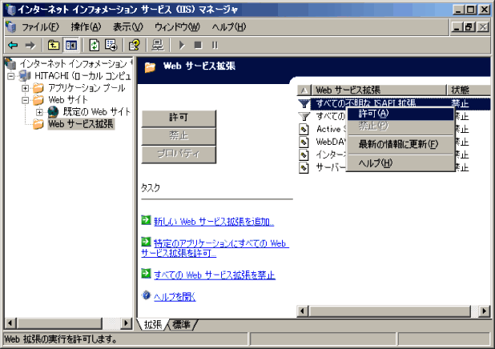Image resolution: width=495 pixels, height=349 pixels.
Task: Click the Help question mark toolbar icon
Action: (135, 46)
